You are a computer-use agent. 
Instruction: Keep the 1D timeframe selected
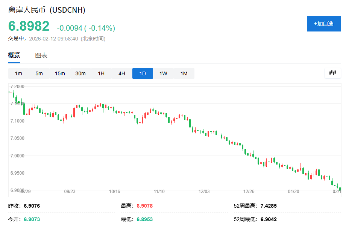(142, 73)
